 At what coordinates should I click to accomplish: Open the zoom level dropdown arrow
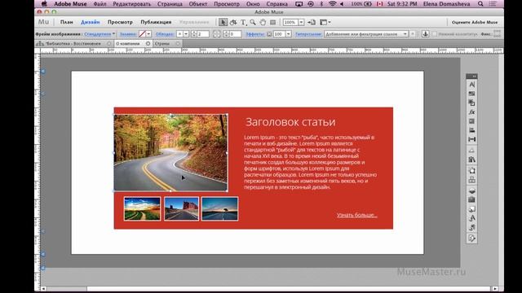[x=301, y=22]
